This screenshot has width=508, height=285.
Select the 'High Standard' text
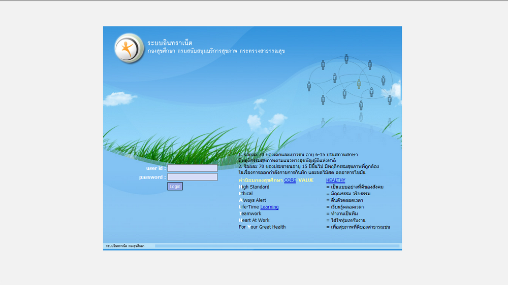(254, 187)
